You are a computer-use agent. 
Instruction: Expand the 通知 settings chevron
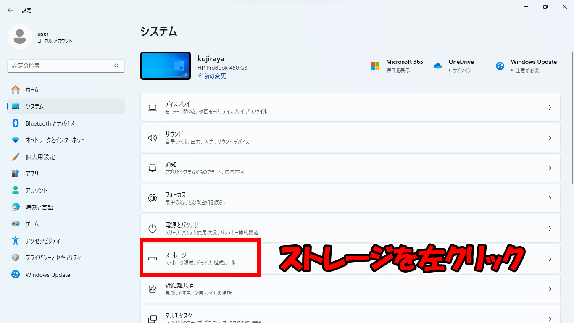tap(550, 168)
